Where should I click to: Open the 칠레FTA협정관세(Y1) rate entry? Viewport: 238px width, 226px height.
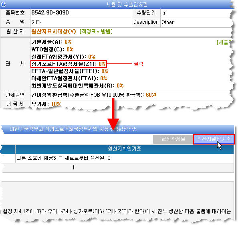(x=63, y=57)
